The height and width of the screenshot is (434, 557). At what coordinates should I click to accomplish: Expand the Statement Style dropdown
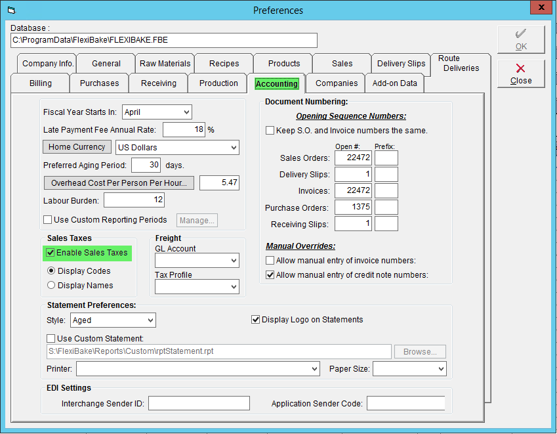[x=151, y=320]
